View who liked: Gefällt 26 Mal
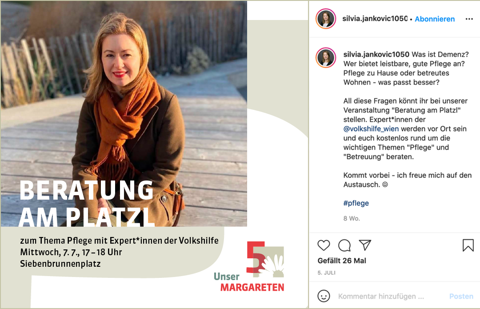480x309 pixels. pyautogui.click(x=342, y=261)
